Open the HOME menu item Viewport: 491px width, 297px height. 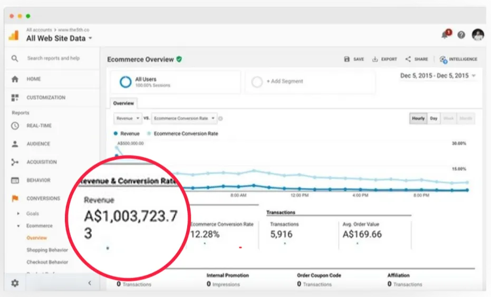point(34,79)
